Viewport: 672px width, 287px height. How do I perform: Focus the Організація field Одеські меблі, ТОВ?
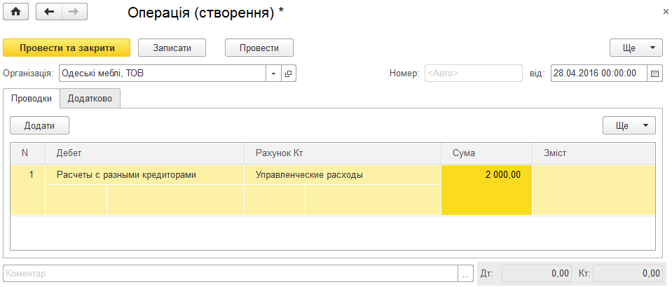(x=163, y=73)
